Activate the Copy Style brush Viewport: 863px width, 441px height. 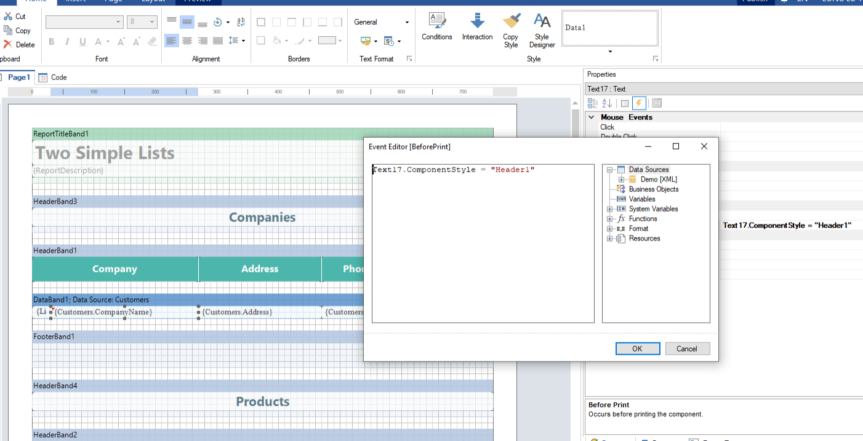tap(511, 30)
